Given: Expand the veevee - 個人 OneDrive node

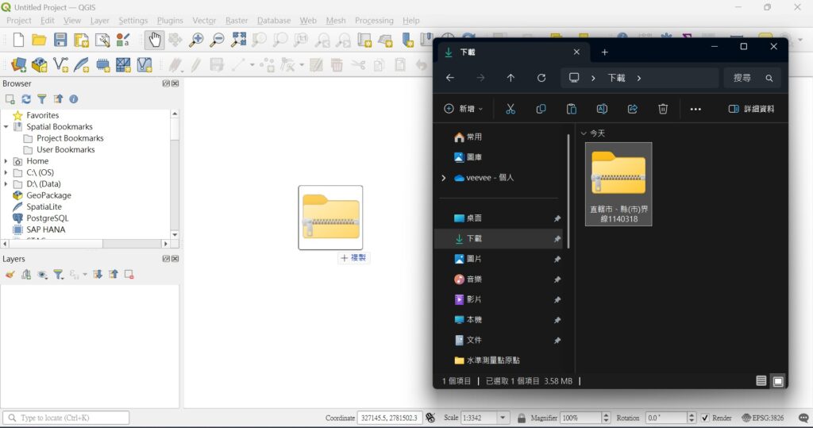Looking at the screenshot, I should click(443, 178).
